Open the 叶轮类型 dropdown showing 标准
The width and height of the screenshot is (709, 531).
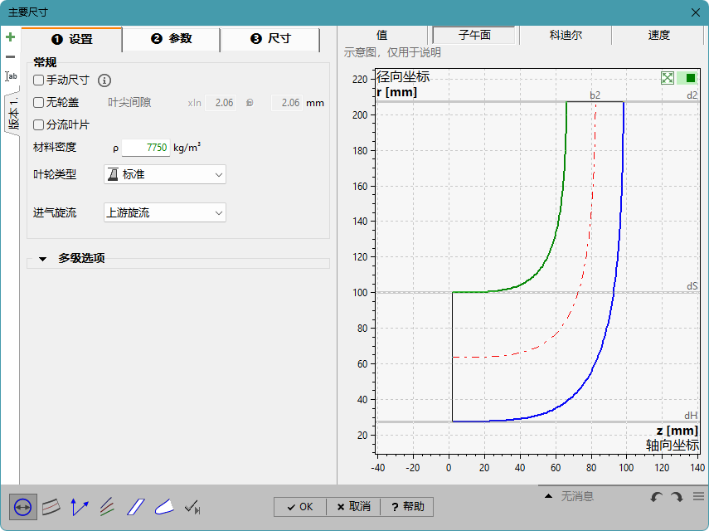point(163,174)
